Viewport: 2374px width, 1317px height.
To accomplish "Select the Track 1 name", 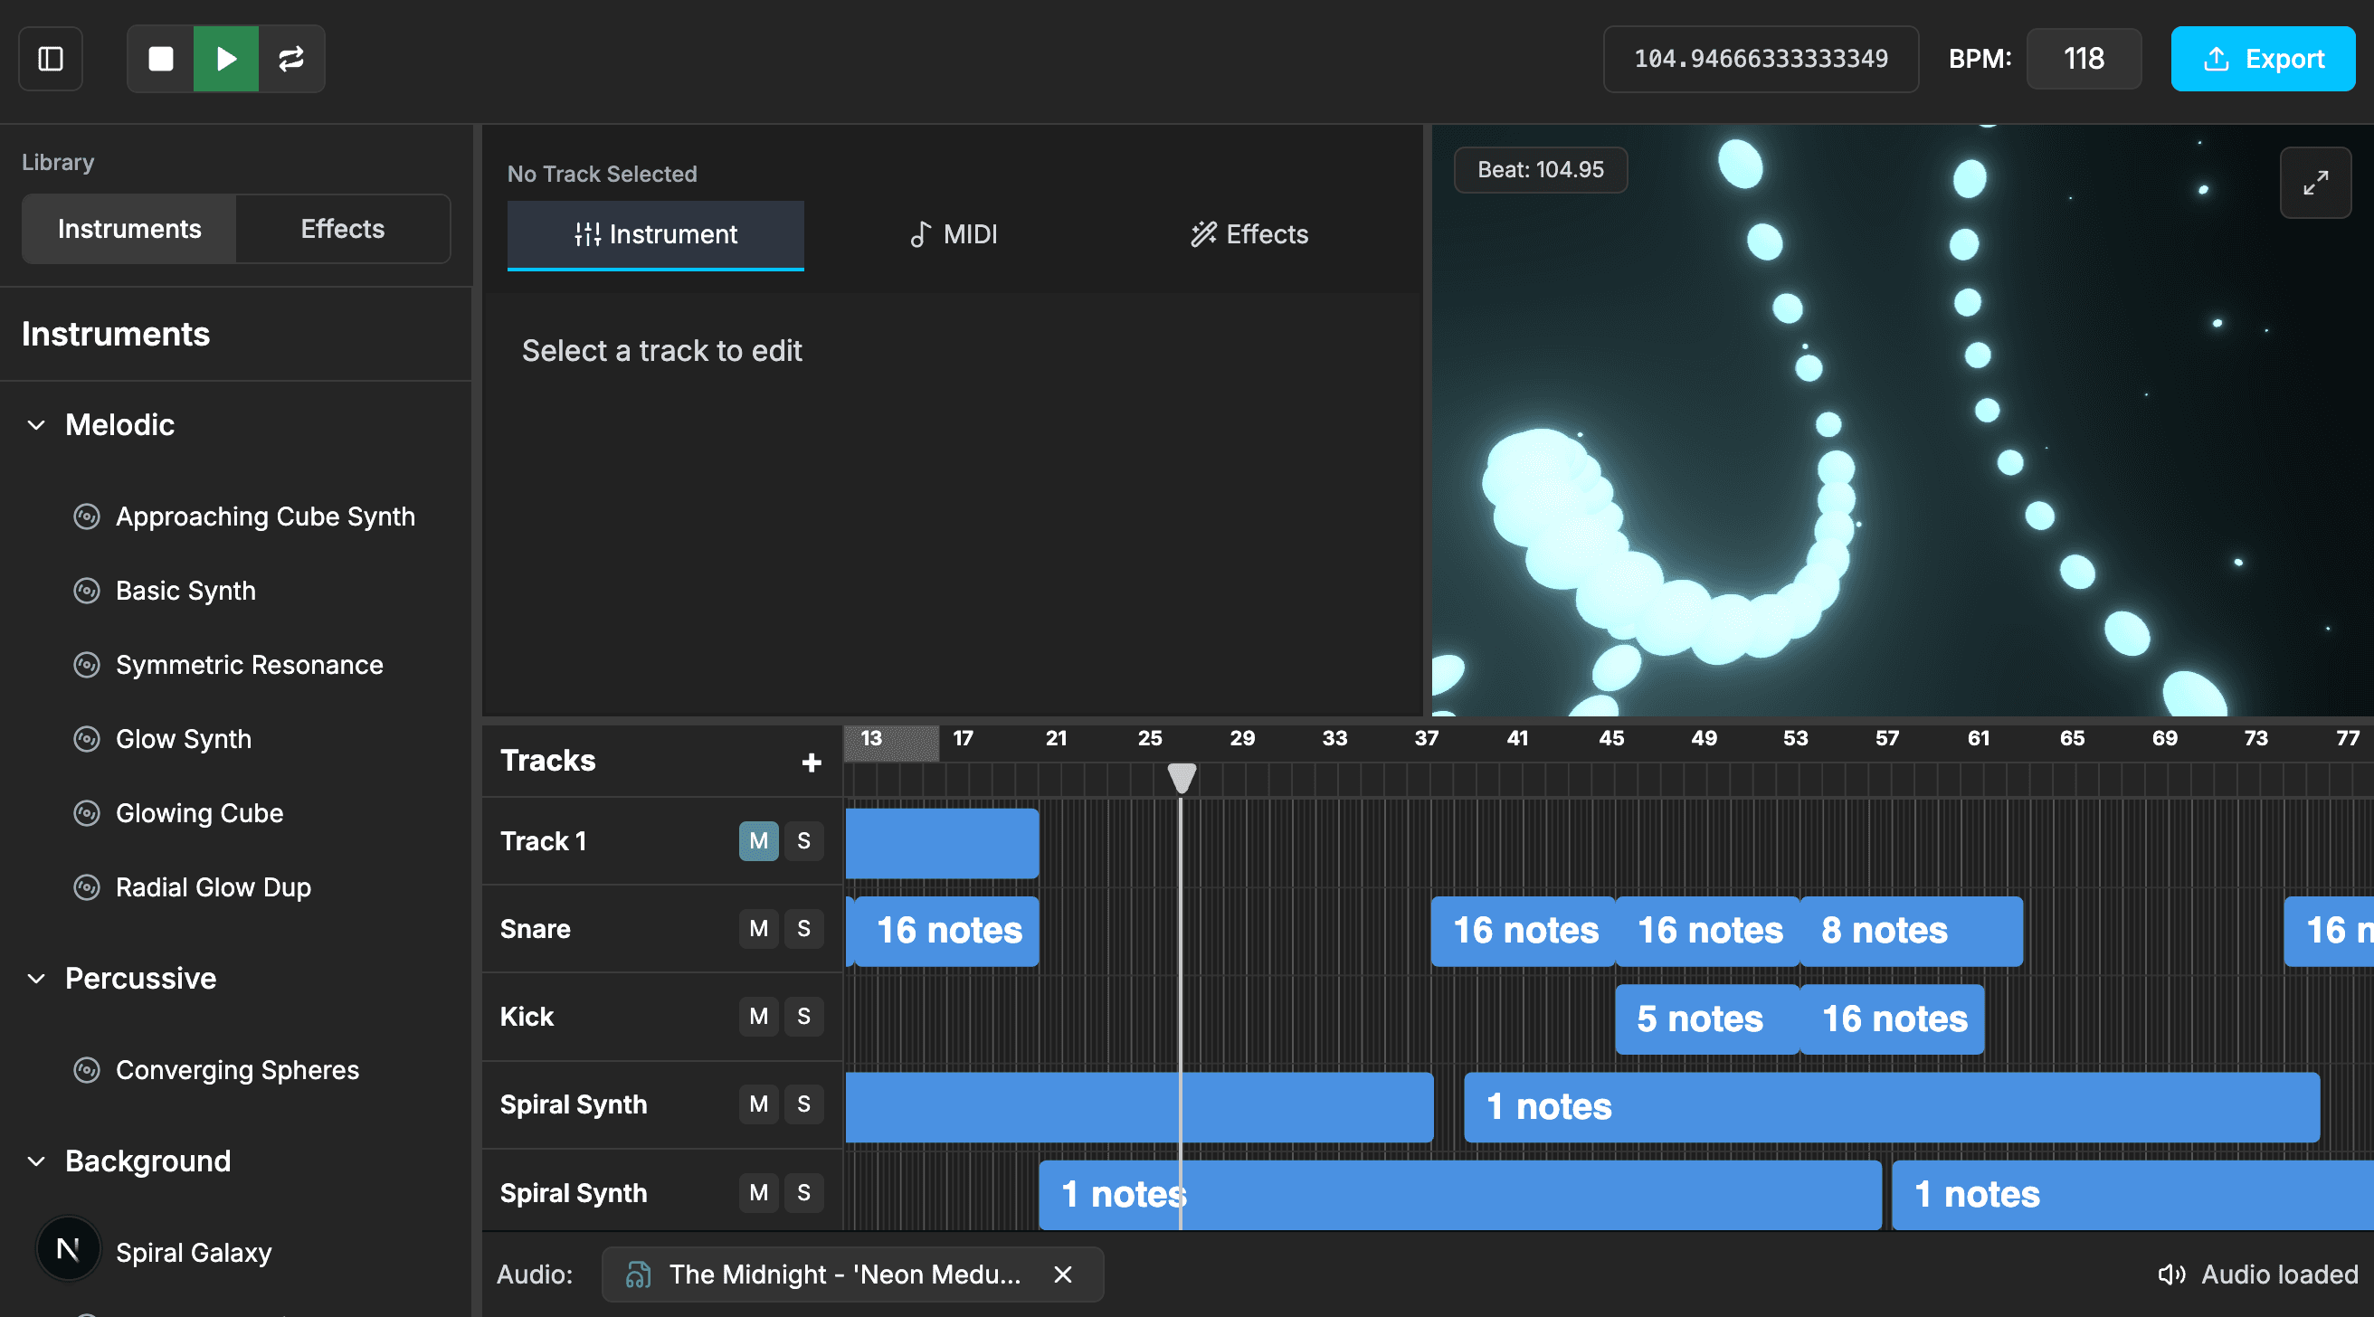I will (x=543, y=840).
